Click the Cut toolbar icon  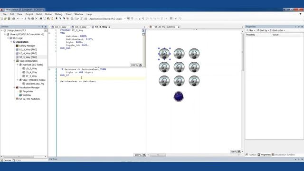click(x=25, y=19)
